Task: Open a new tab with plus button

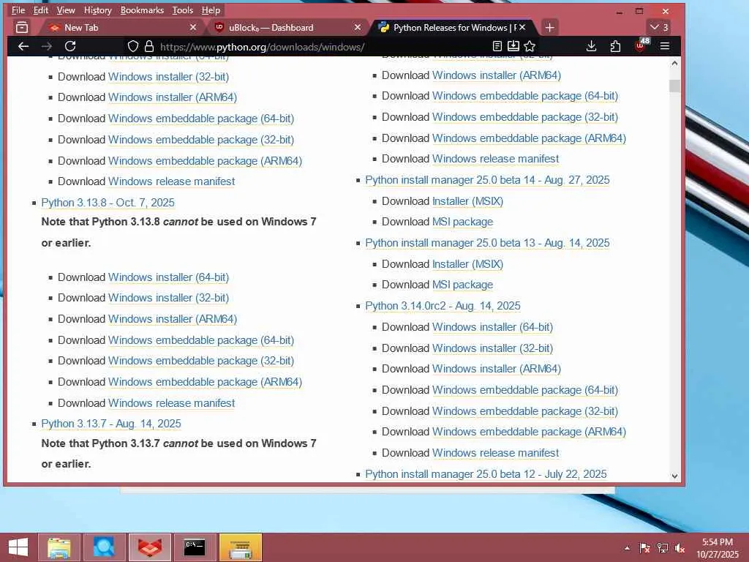Action: click(x=549, y=28)
